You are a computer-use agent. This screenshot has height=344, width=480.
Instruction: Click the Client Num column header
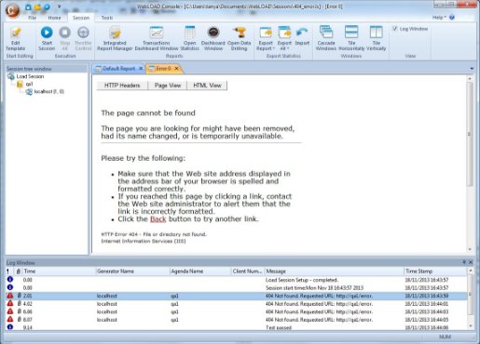pos(248,271)
